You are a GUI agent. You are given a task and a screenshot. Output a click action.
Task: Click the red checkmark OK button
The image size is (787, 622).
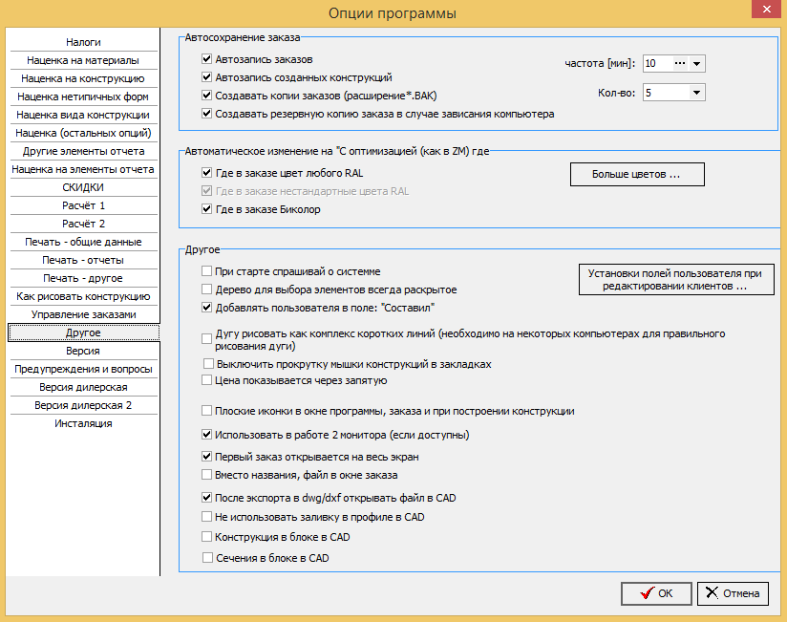[656, 593]
